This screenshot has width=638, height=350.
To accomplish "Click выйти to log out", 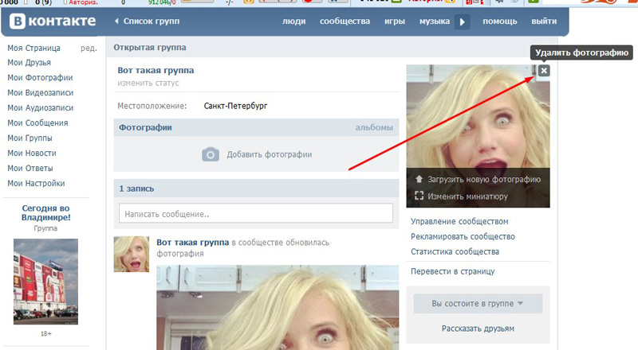I will coord(544,21).
